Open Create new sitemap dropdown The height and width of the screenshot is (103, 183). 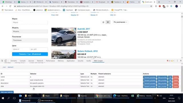(x=37, y=63)
